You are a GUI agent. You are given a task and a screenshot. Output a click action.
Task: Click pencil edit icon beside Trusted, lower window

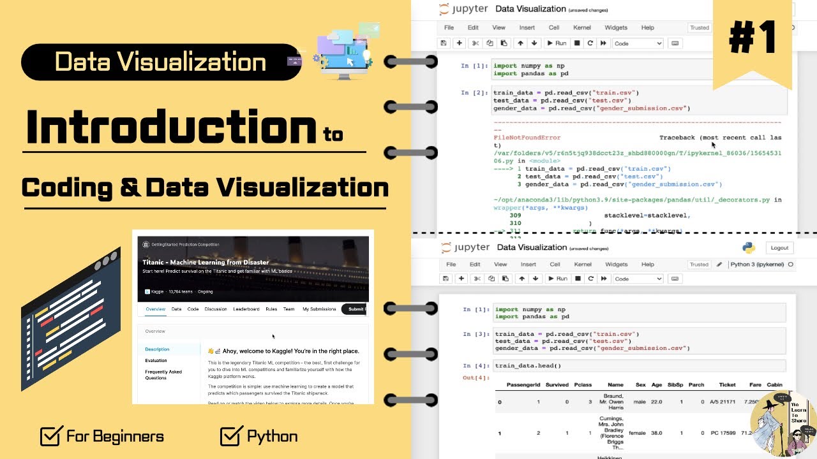point(719,264)
